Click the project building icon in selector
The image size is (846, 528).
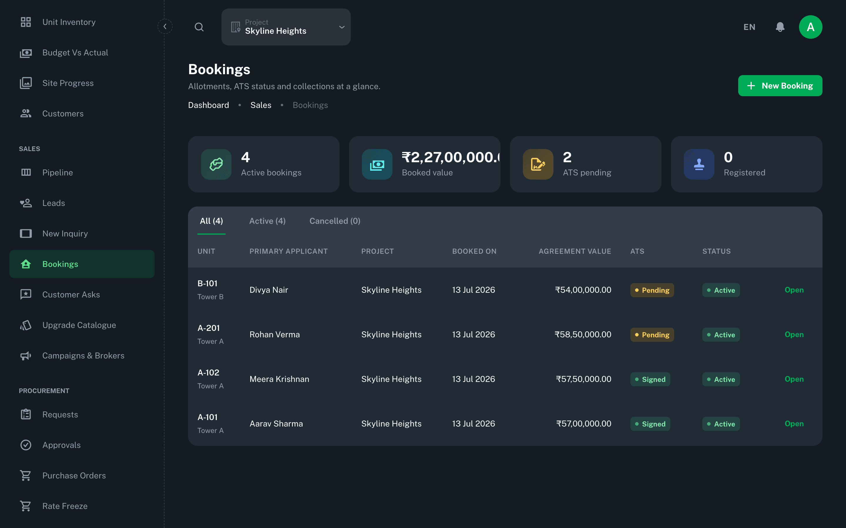pyautogui.click(x=236, y=27)
